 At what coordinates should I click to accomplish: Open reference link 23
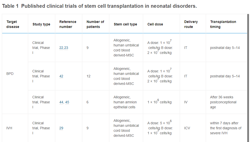pyautogui.click(x=66, y=48)
